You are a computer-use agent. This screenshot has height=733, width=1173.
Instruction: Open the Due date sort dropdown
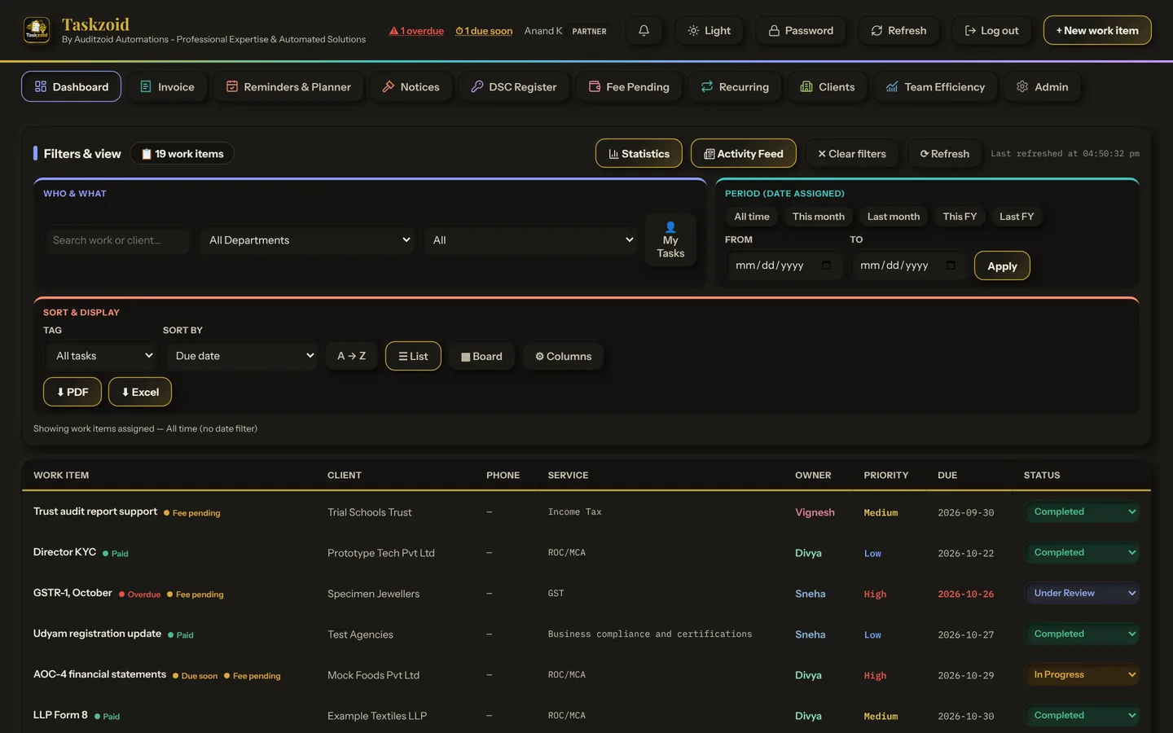[x=242, y=356]
